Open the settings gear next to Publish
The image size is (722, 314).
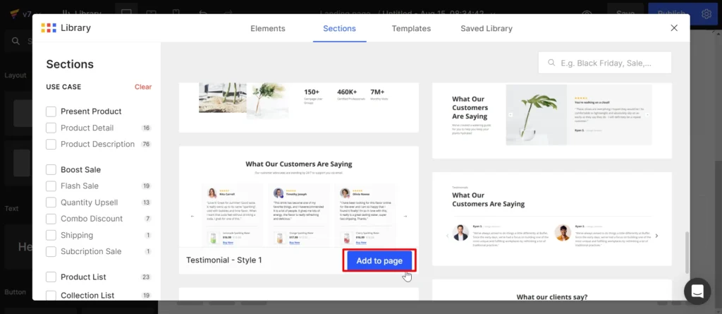point(706,13)
